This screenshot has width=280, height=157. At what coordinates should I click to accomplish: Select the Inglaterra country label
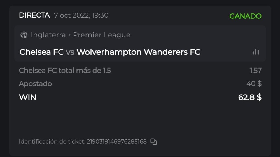(48, 35)
